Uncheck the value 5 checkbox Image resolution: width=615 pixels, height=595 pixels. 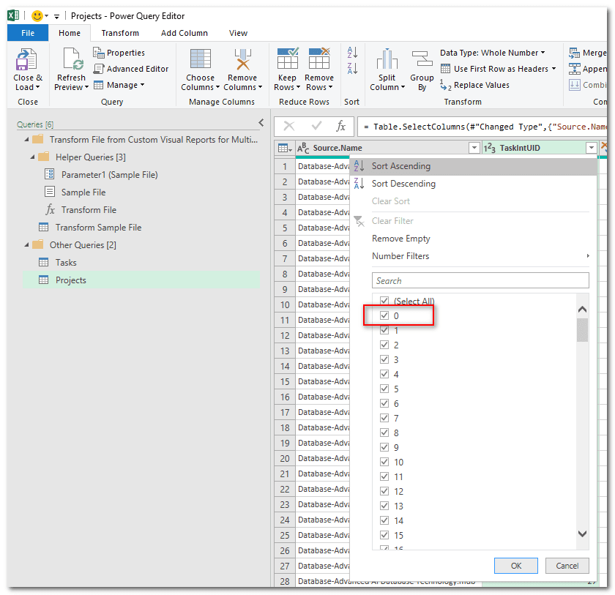point(384,389)
